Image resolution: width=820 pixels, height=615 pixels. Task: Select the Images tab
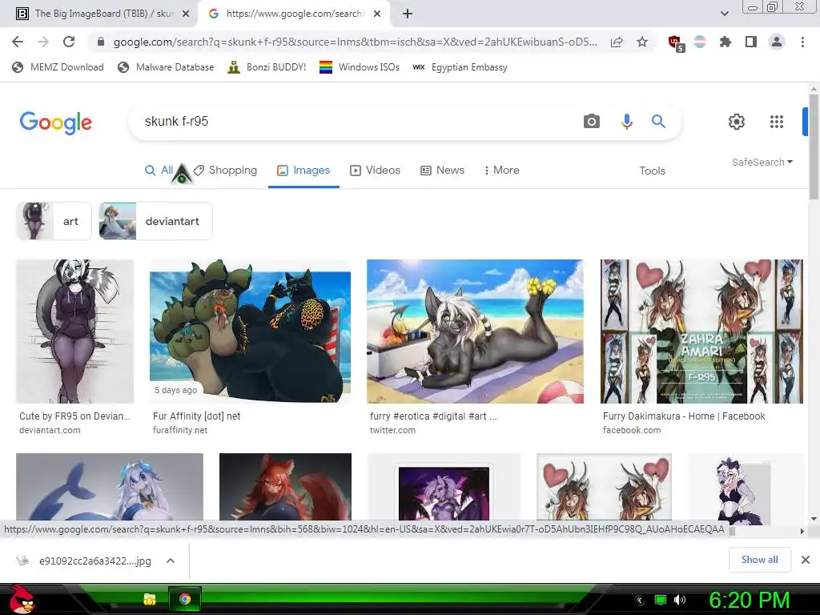point(303,170)
